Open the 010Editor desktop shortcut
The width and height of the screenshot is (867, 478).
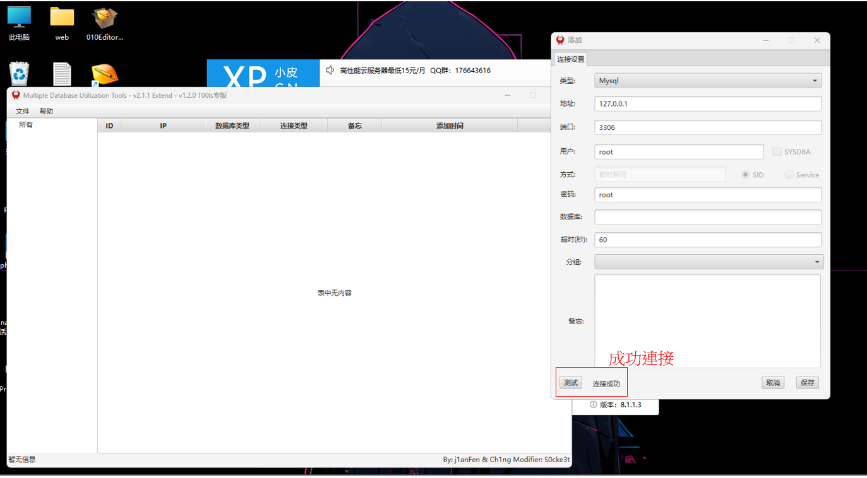pos(105,22)
